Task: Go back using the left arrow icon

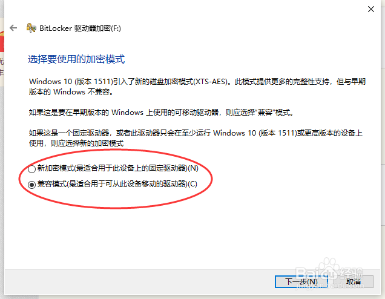Action: pos(13,28)
